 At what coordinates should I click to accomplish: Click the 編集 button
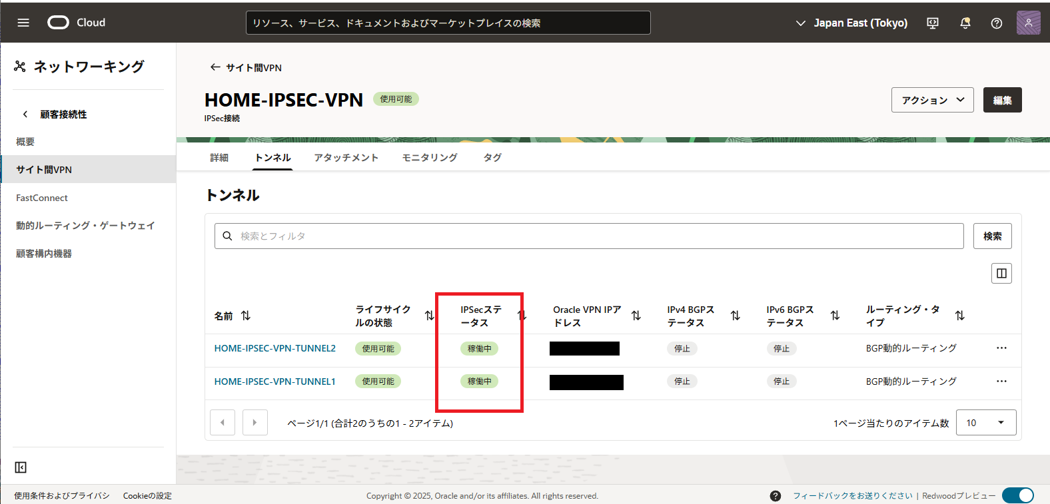point(1003,100)
